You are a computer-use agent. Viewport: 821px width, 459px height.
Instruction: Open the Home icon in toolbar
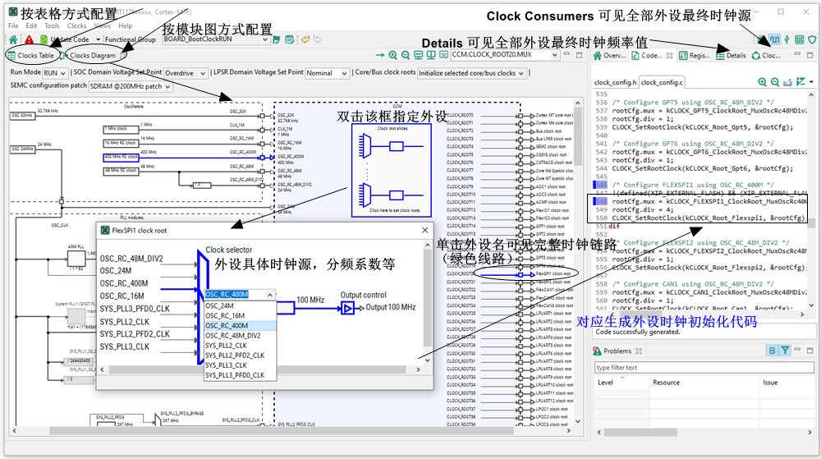(x=13, y=39)
